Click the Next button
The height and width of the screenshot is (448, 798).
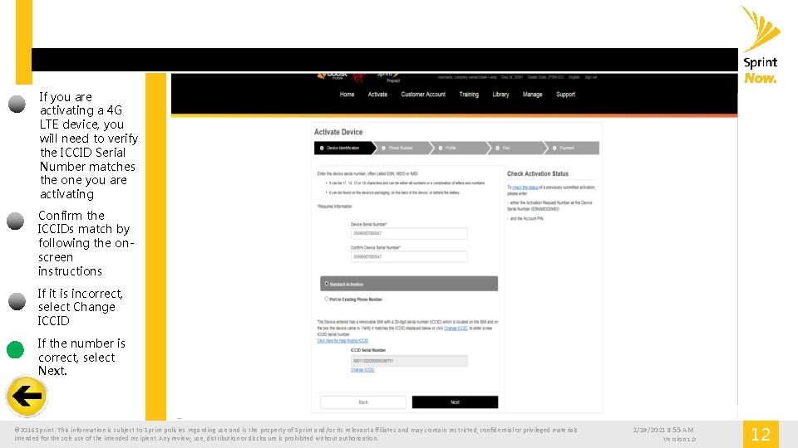coord(455,402)
